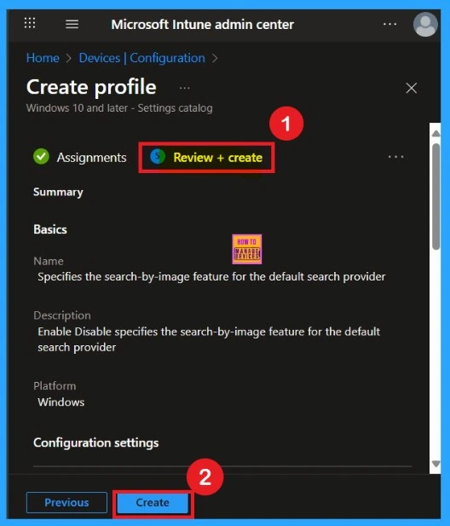Click the green Assignments completed checkmark

[x=41, y=157]
